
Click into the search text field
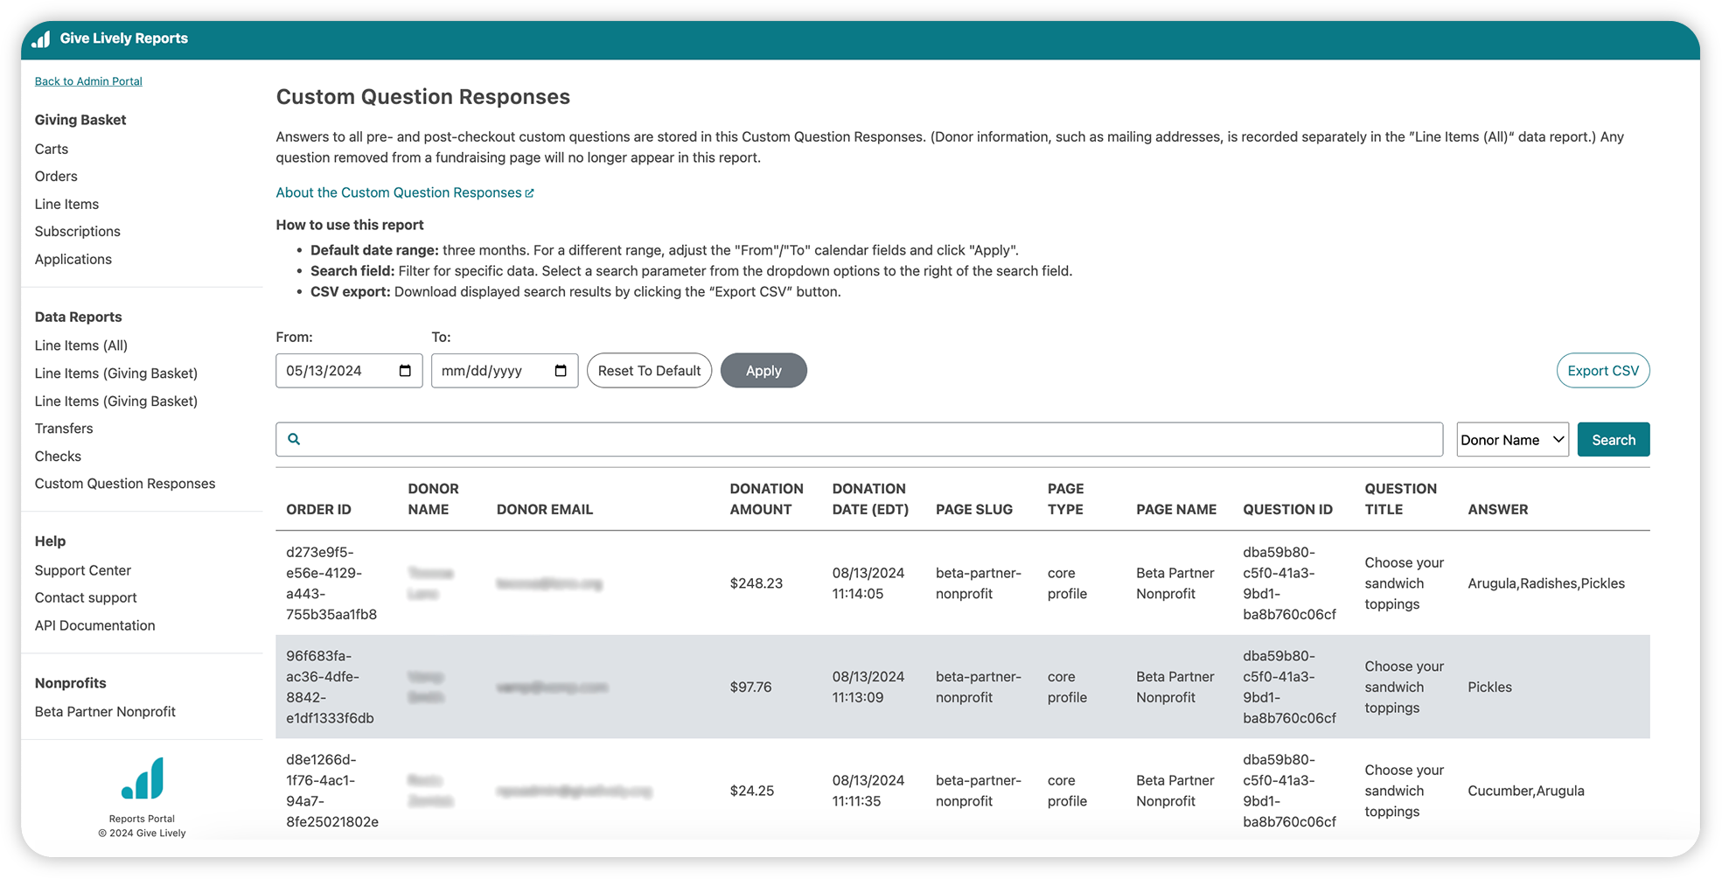coord(866,439)
